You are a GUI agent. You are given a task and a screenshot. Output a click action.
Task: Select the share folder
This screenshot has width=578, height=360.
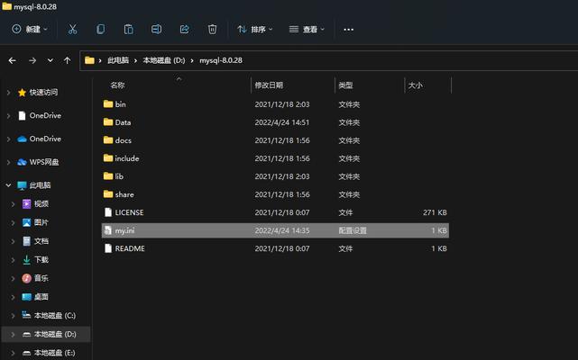[x=275, y=194]
